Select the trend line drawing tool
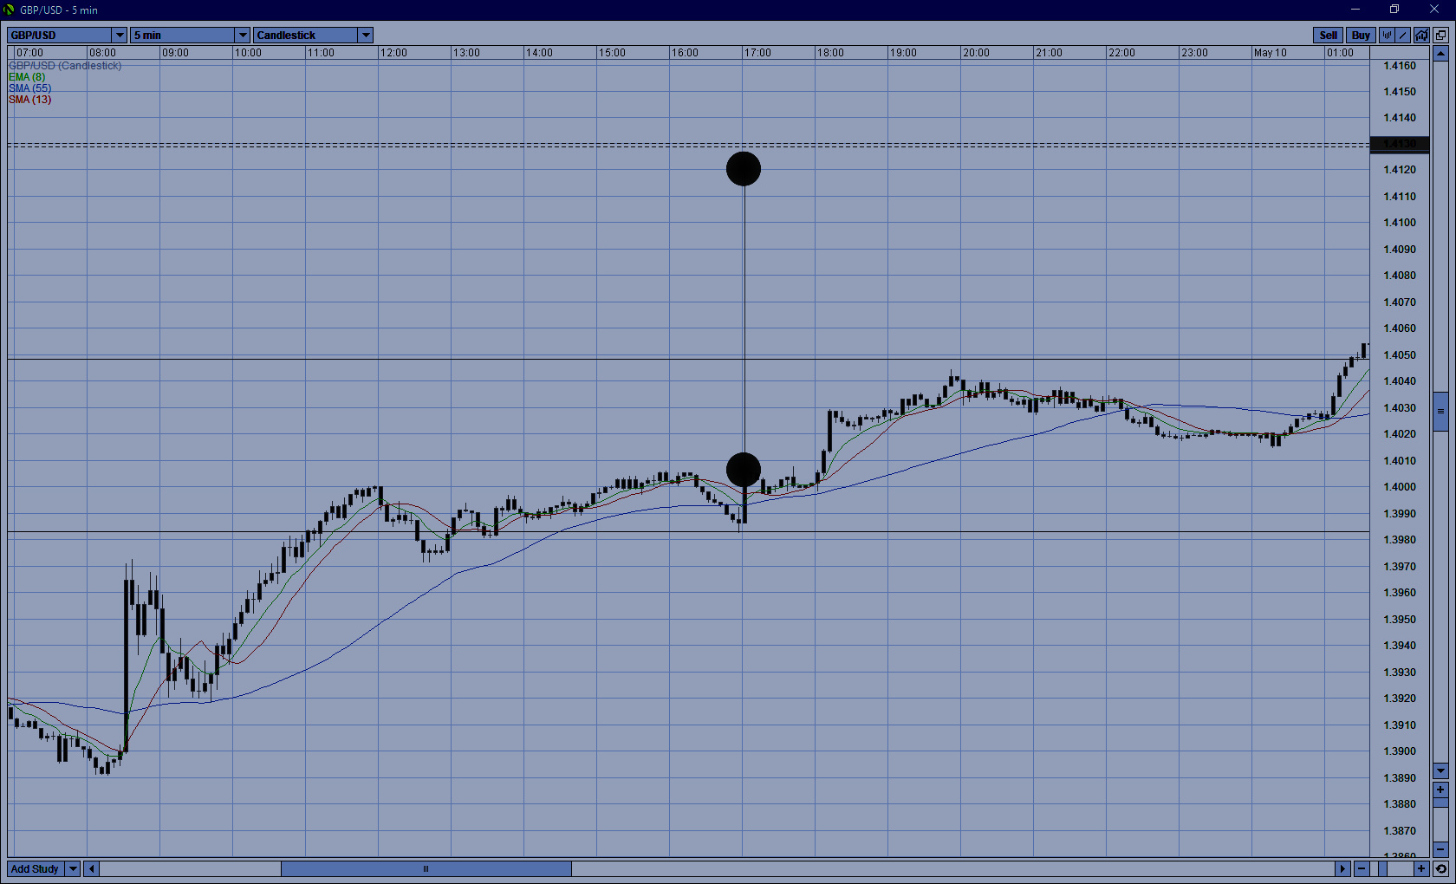Viewport: 1456px width, 884px height. point(1403,36)
